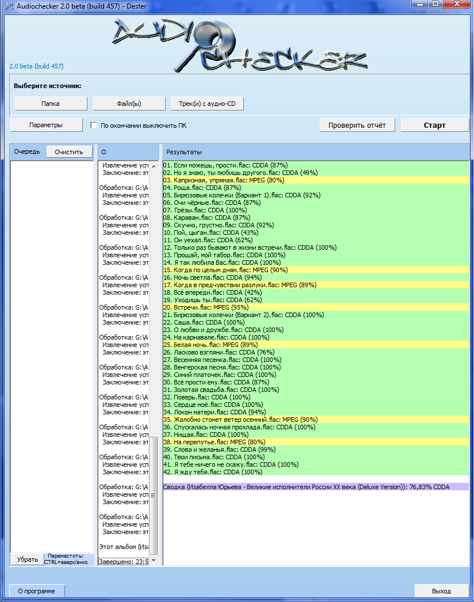Image resolution: width=474 pixels, height=602 pixels.
Task: Click the version 2.0 beta (build 457) link
Action: click(x=37, y=66)
